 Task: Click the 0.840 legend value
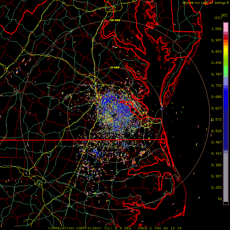216,63
